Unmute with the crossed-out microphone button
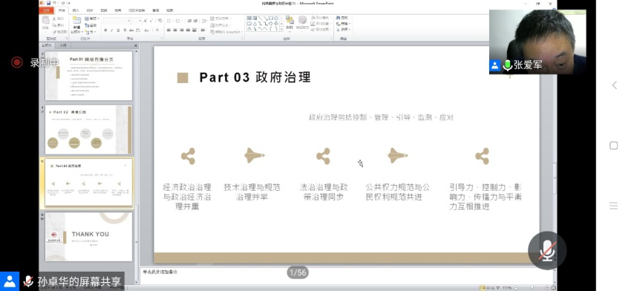The width and height of the screenshot is (631, 291). (547, 250)
